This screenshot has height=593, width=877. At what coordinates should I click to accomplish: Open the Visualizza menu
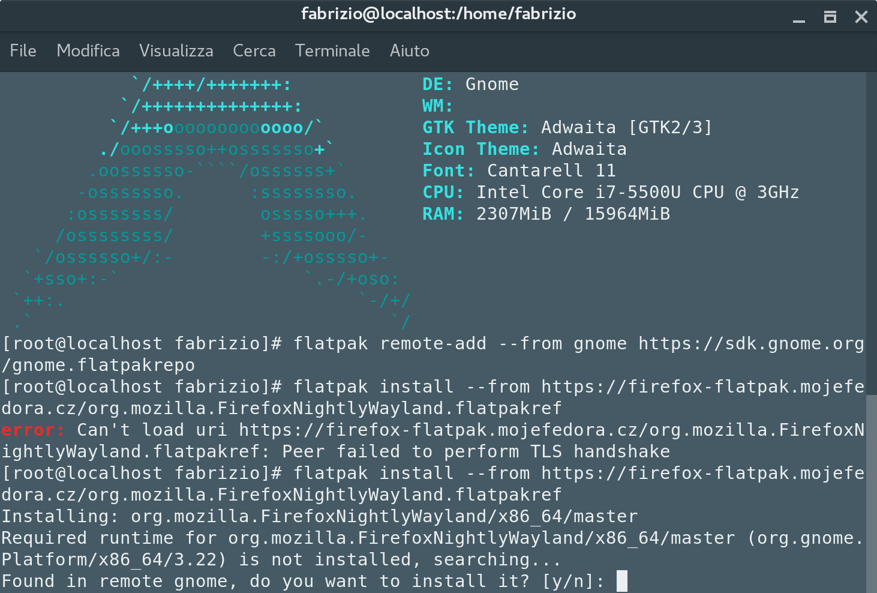176,51
